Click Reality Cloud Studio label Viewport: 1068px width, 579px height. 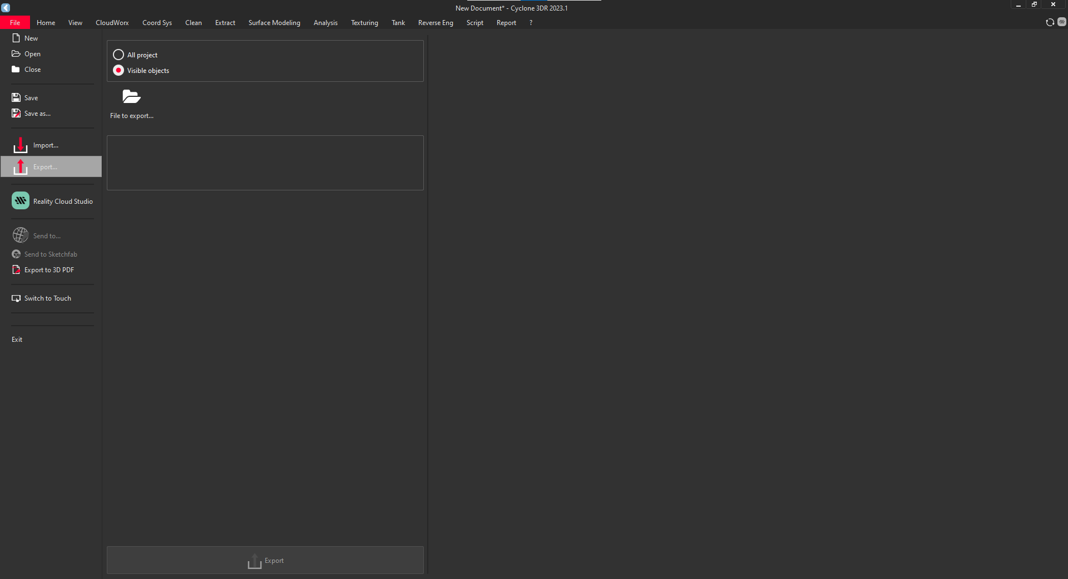click(63, 202)
